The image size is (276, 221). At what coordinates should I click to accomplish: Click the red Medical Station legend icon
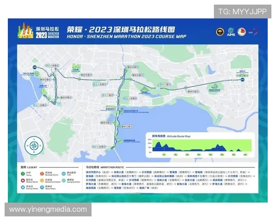[23, 180]
